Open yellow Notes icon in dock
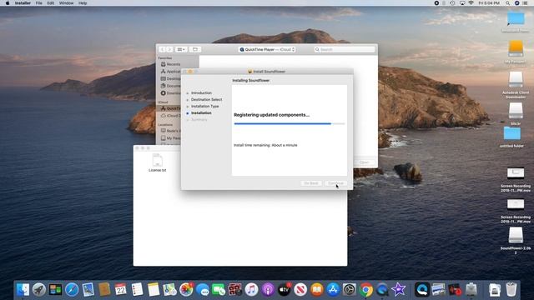The image size is (534, 300). coord(154,290)
